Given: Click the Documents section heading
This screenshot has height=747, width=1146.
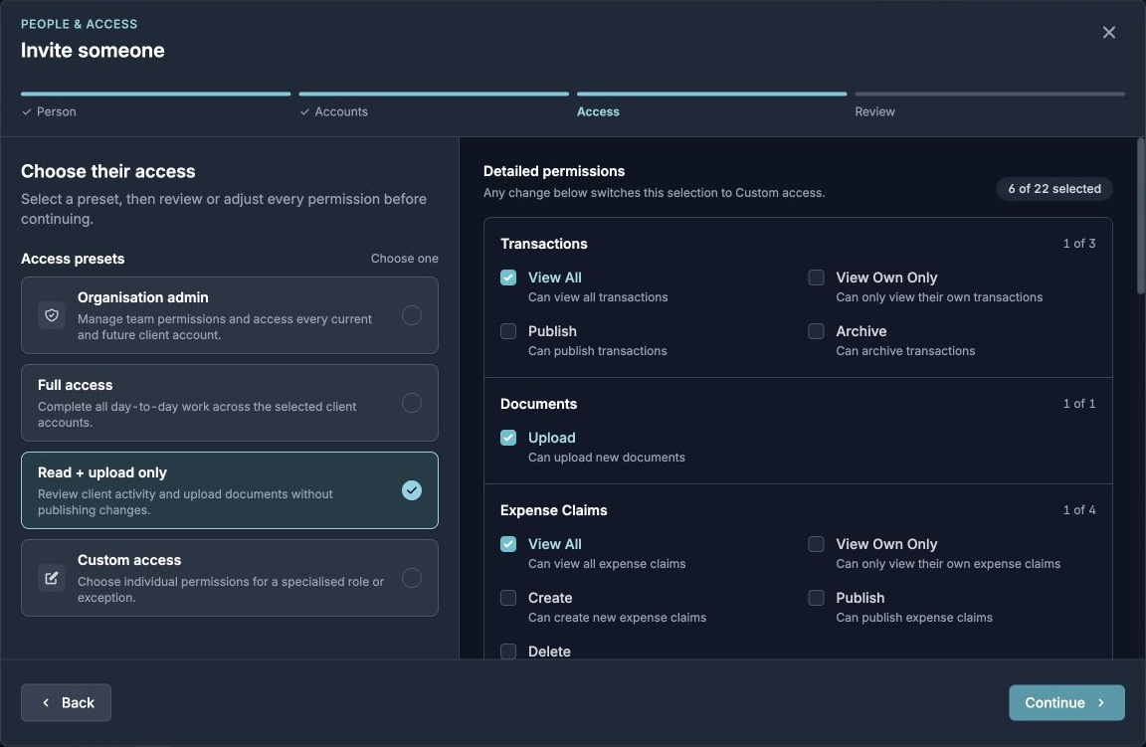Looking at the screenshot, I should [x=538, y=404].
